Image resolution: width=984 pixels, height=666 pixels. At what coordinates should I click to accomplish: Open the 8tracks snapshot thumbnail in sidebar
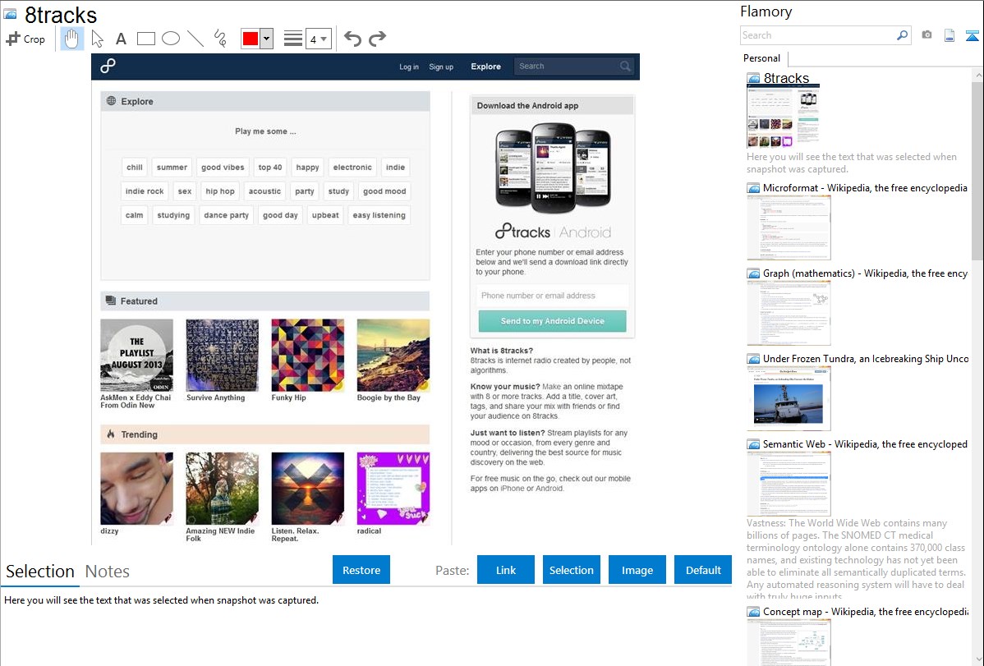pos(784,117)
